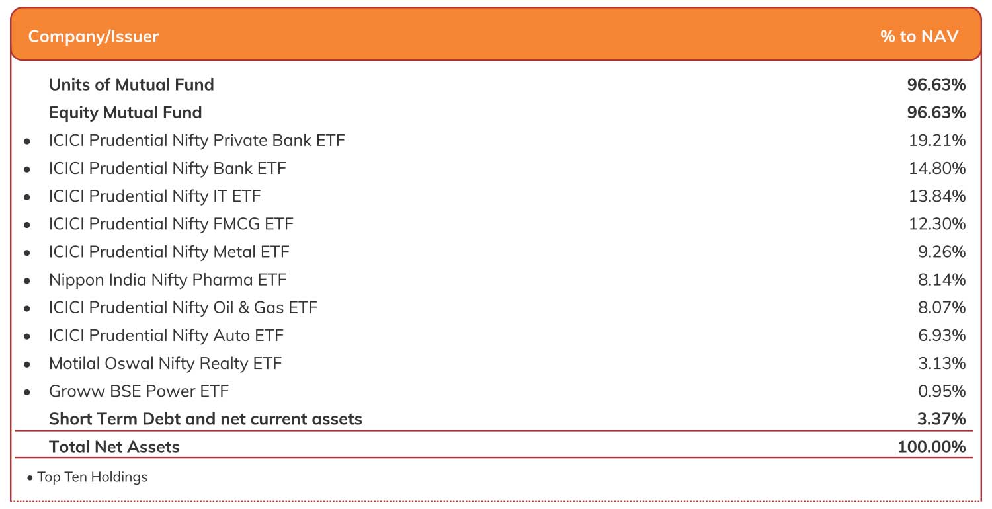Select the Units of Mutual Fund row label
Image resolution: width=992 pixels, height=509 pixels.
[x=132, y=85]
